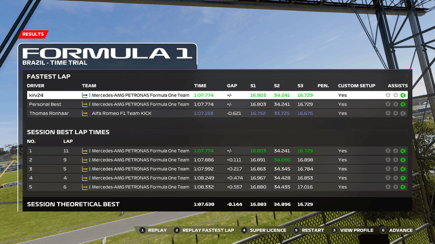Click the -0.144 theoretical gap
Screen dimensions: 435x244
tap(234, 204)
